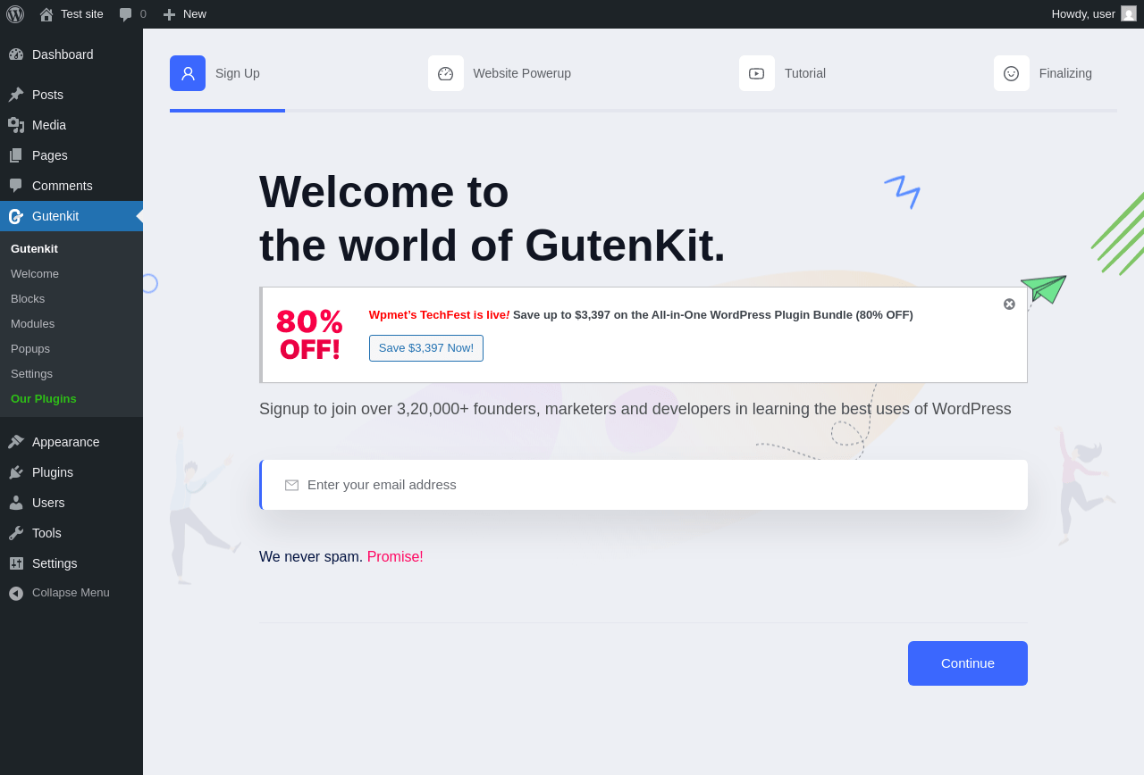Click the Dashboard gauge icon

16,54
